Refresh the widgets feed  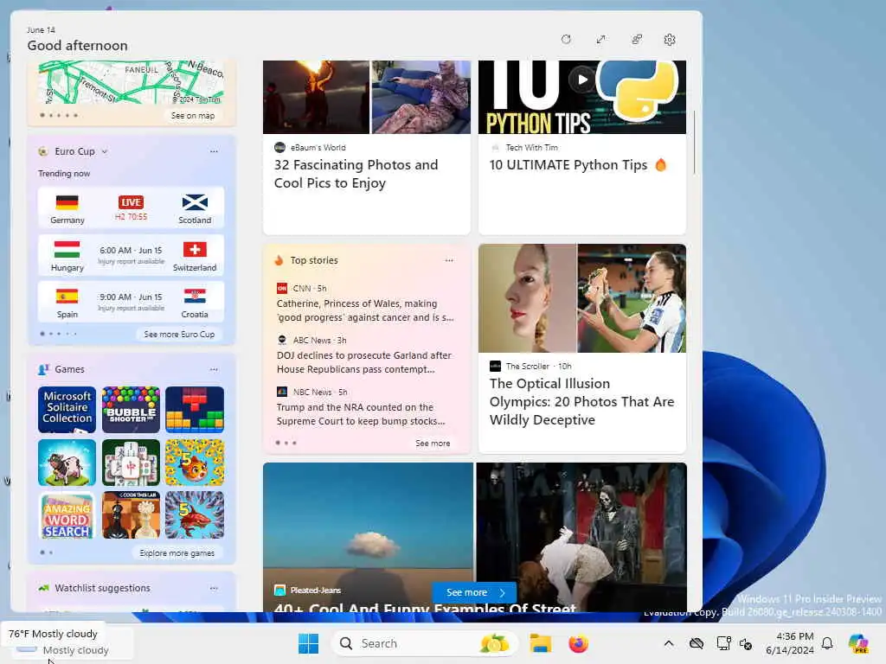click(x=566, y=40)
